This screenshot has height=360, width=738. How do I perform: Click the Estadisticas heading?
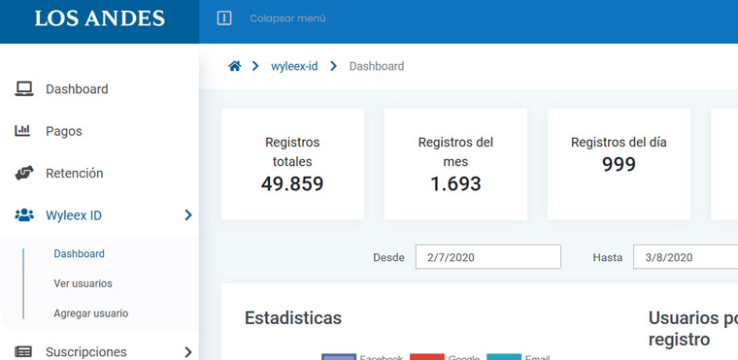pyautogui.click(x=292, y=318)
